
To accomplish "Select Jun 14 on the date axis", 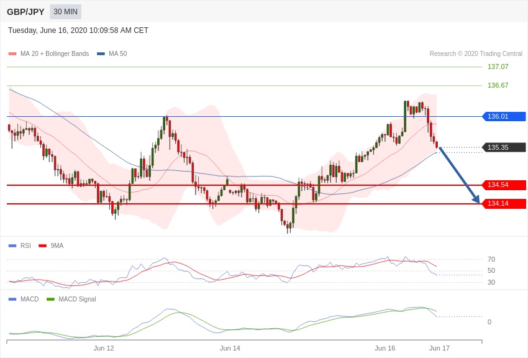I will pos(230,348).
